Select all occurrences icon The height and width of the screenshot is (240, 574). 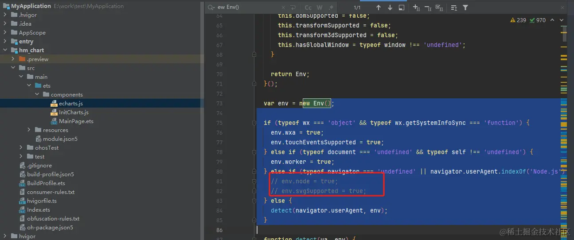tap(439, 8)
